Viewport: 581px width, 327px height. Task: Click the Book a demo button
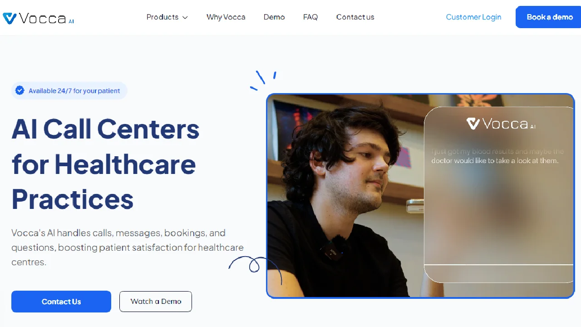tap(549, 17)
